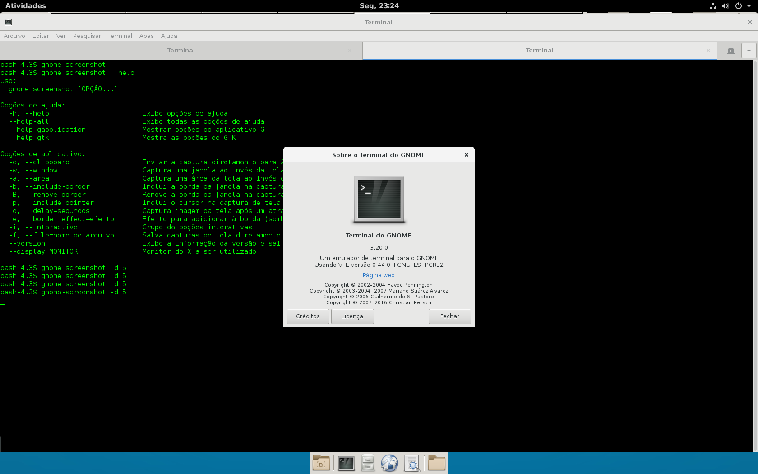The image size is (758, 474).
Task: Open the desktop folder in the dock
Action: coord(321,463)
